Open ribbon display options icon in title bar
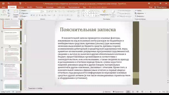This screenshot has height=95, width=169. pos(149,3)
